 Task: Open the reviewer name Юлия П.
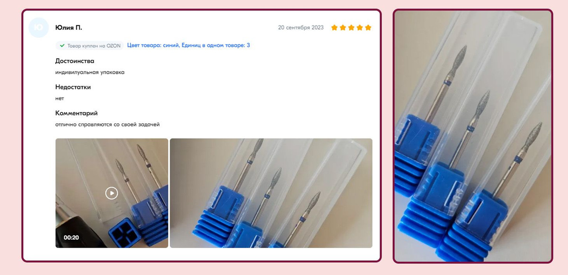tap(69, 28)
